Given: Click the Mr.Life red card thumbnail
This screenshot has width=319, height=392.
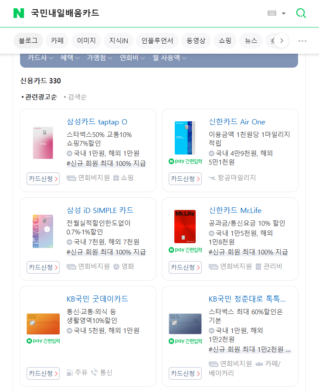Looking at the screenshot, I should coord(185,226).
